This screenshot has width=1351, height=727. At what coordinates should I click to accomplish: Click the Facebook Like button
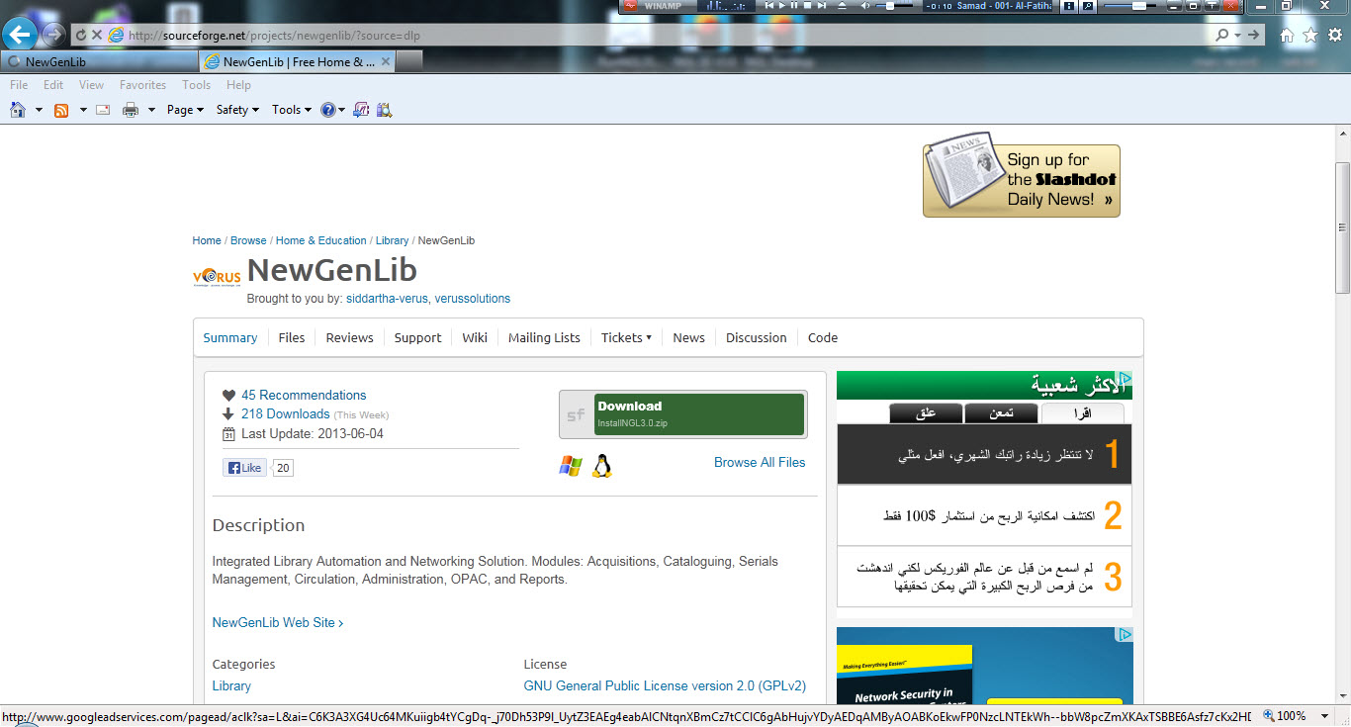[x=245, y=468]
